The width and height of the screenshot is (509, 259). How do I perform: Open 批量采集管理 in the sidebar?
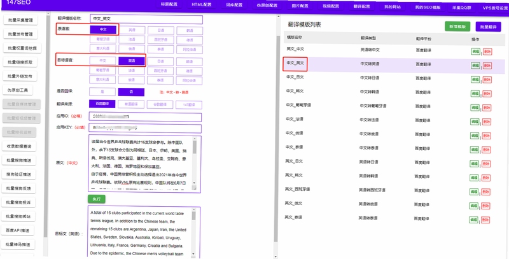(20, 20)
